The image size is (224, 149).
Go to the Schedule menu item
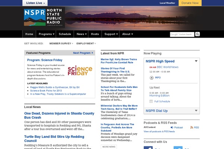click(x=65, y=34)
